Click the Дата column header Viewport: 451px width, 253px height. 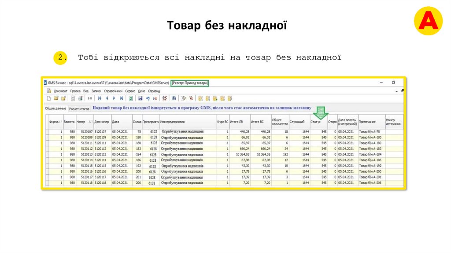[x=122, y=122]
